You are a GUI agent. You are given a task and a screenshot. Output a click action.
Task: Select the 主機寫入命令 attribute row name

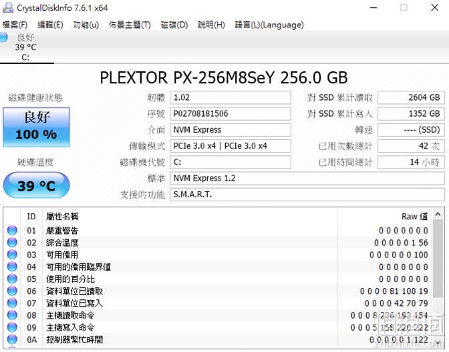click(x=70, y=327)
